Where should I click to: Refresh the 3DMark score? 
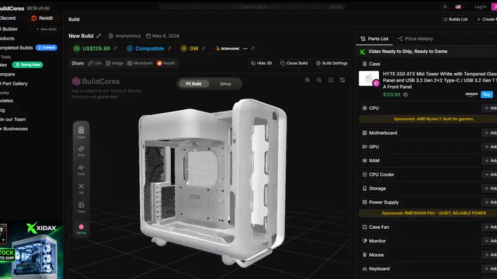253,48
